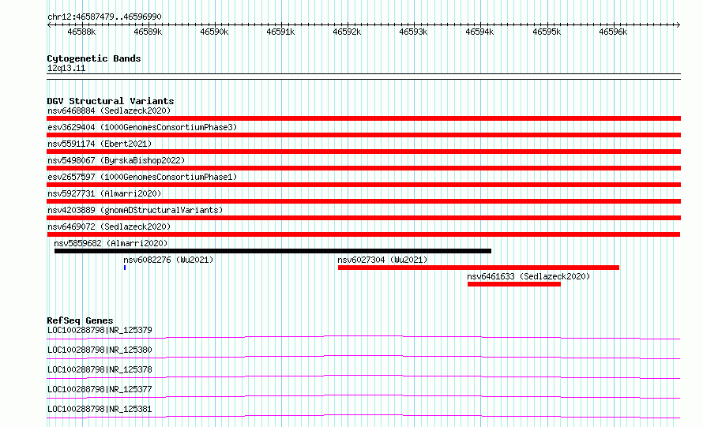The width and height of the screenshot is (703, 427).
Task: Click the RefSeq Genes track title
Action: [80, 320]
